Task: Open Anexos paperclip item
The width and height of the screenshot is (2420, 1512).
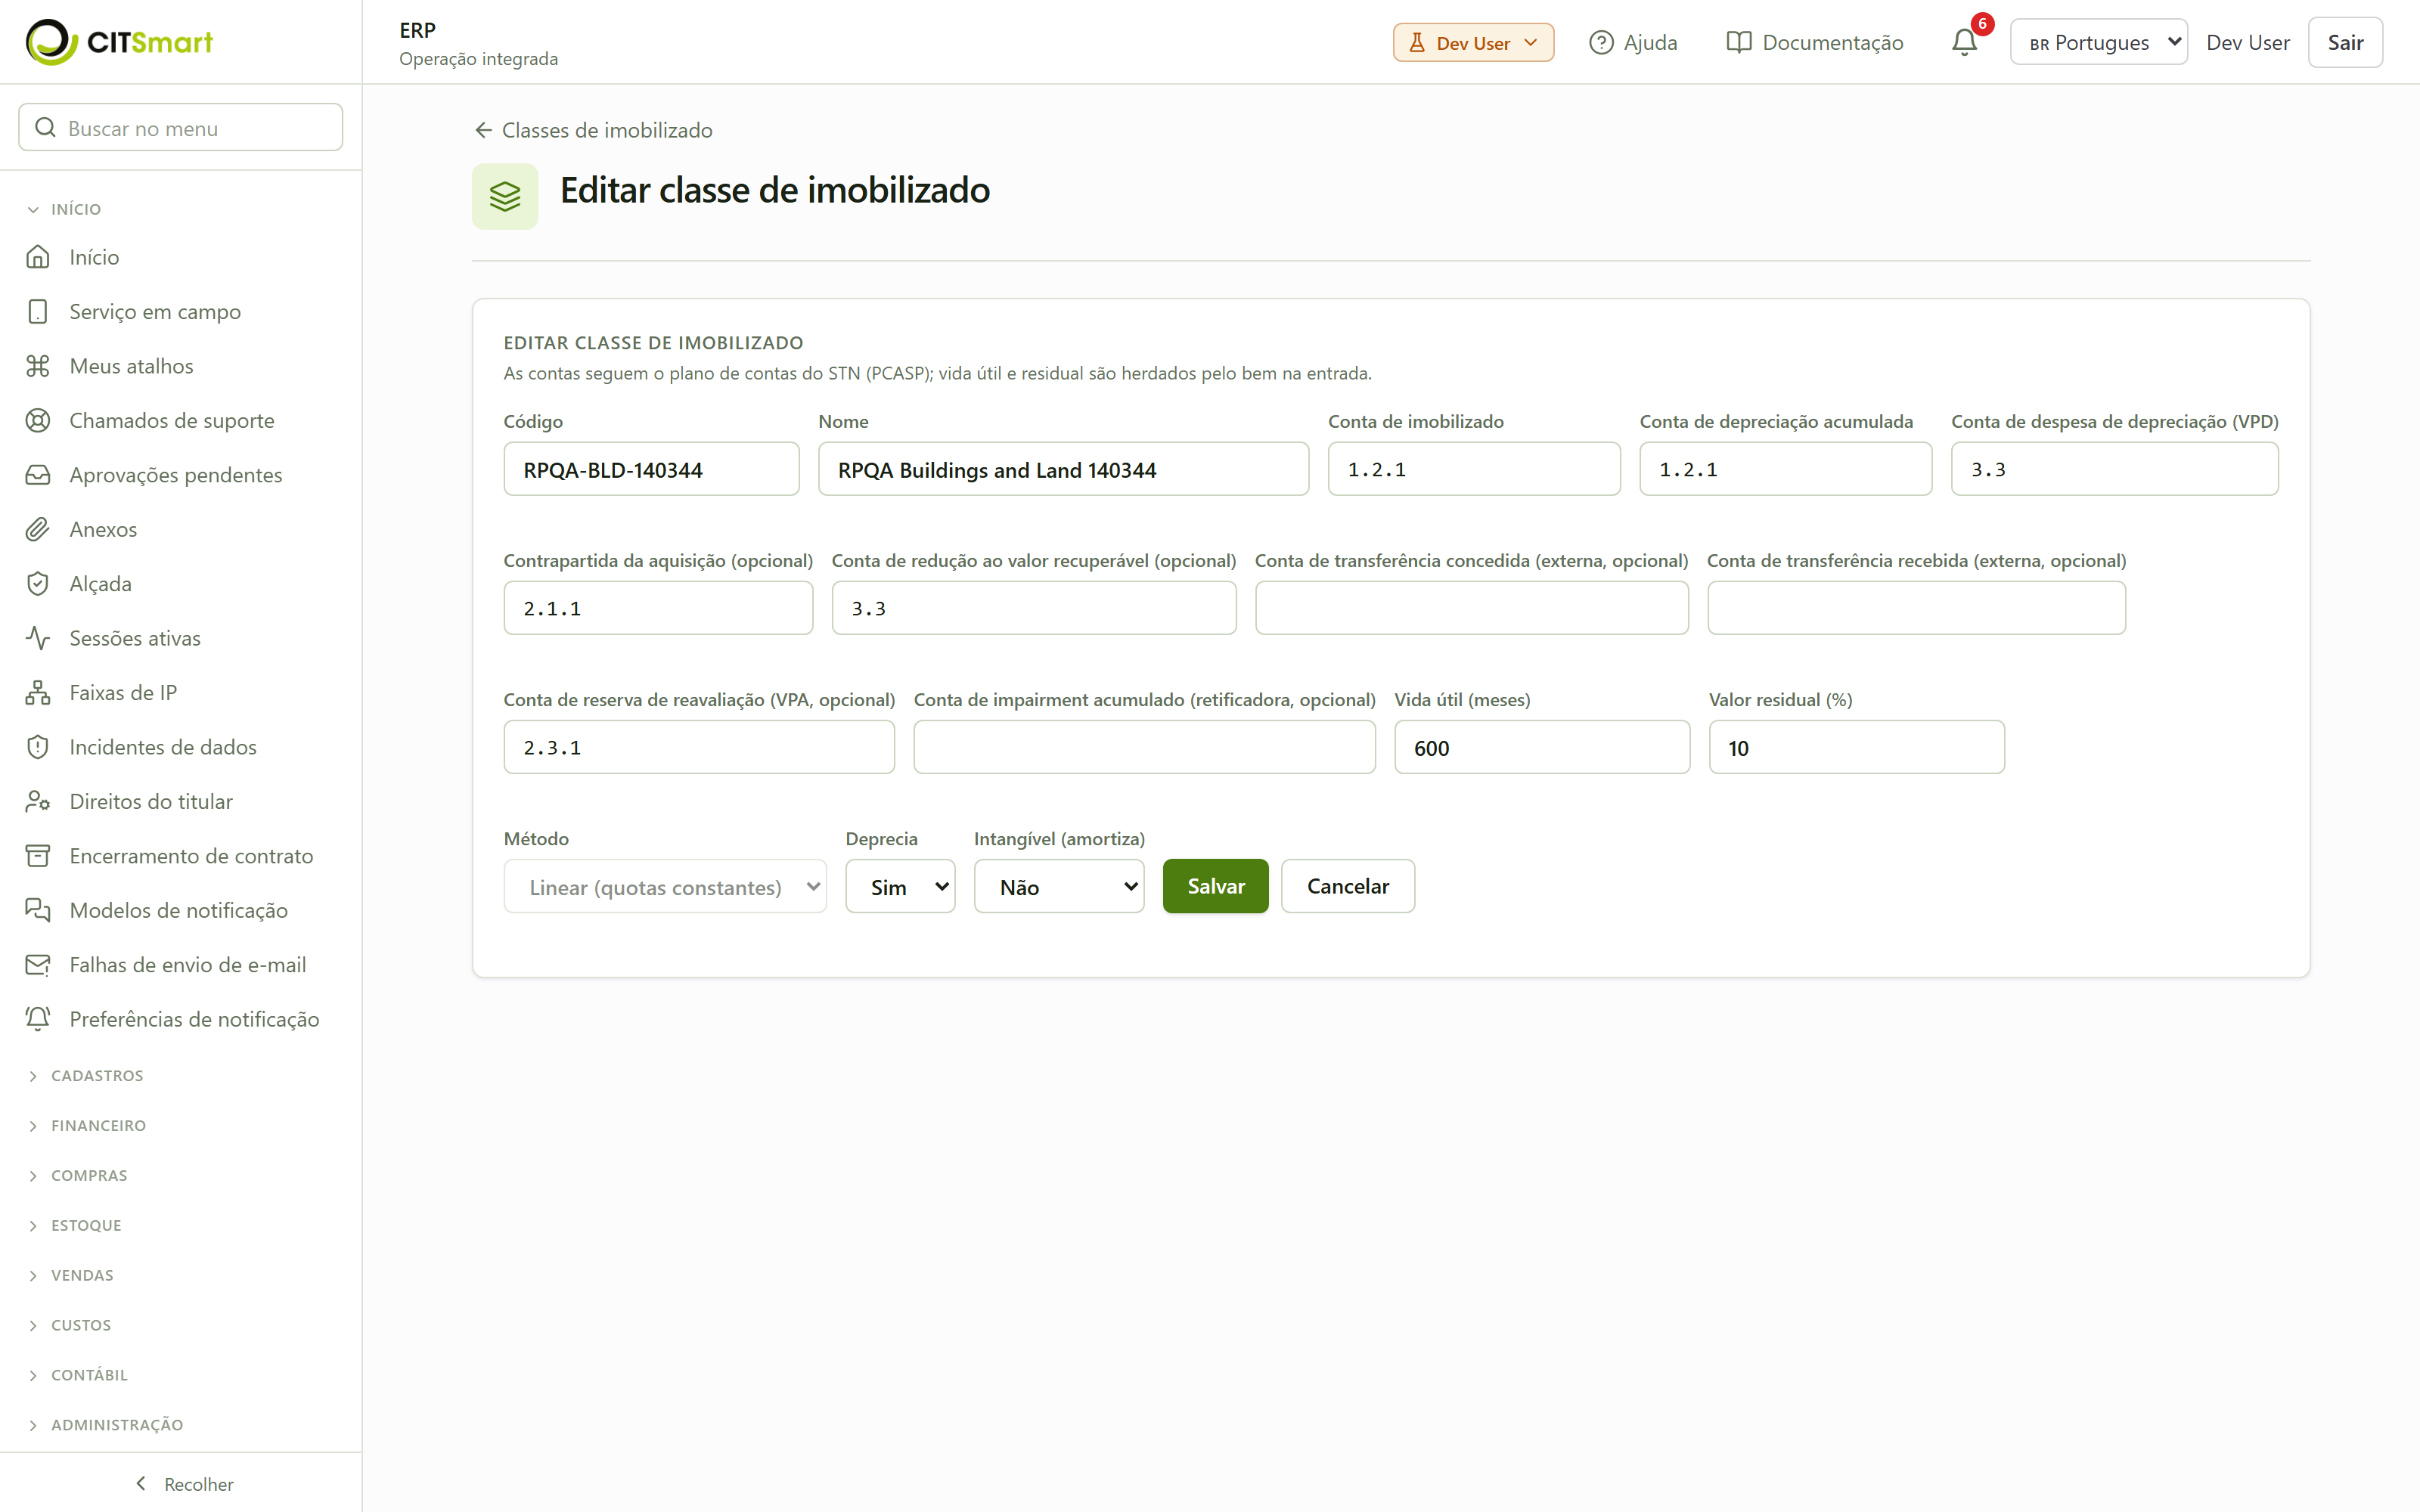Action: point(180,529)
